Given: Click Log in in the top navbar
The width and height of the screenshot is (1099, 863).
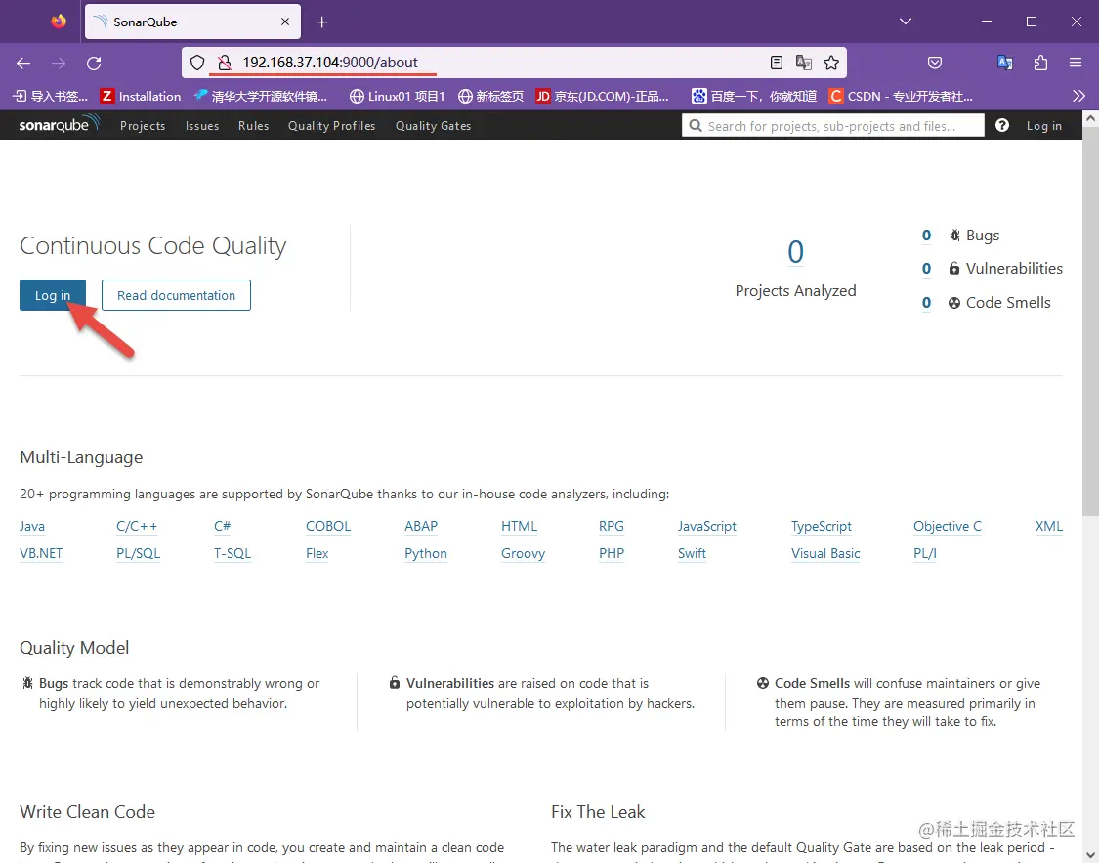Looking at the screenshot, I should point(1043,126).
